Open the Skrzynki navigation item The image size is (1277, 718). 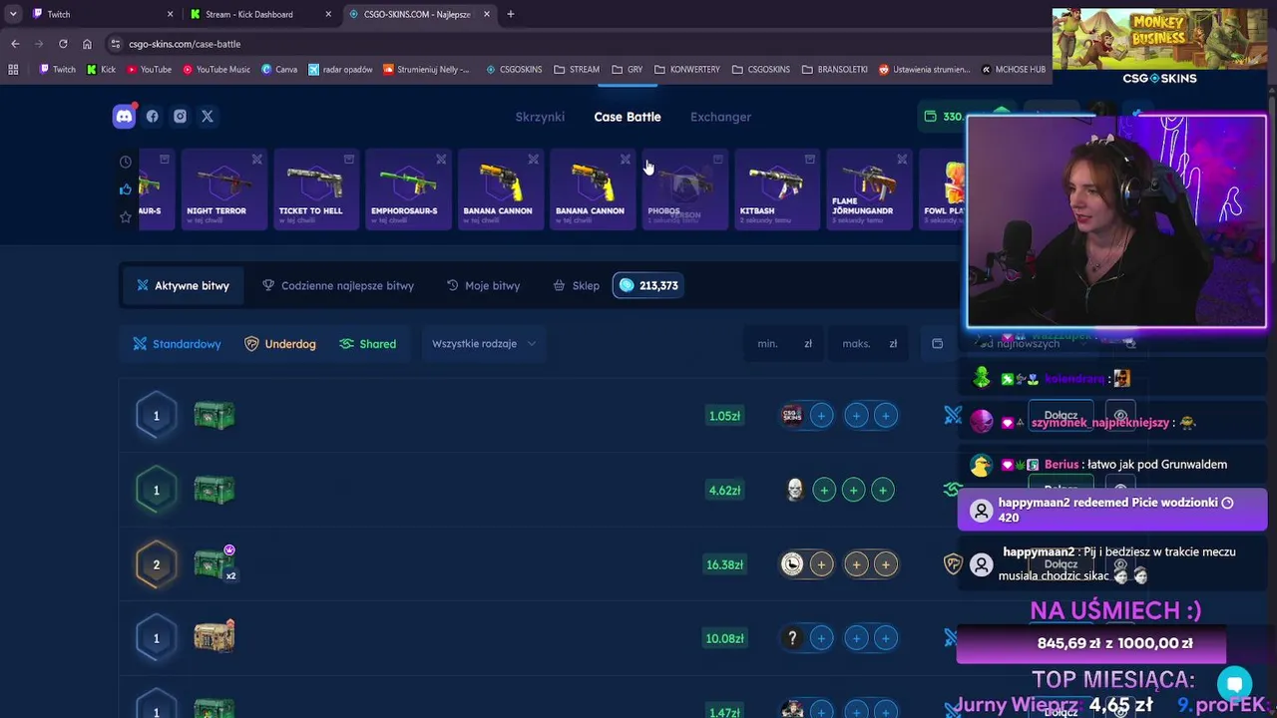point(540,117)
